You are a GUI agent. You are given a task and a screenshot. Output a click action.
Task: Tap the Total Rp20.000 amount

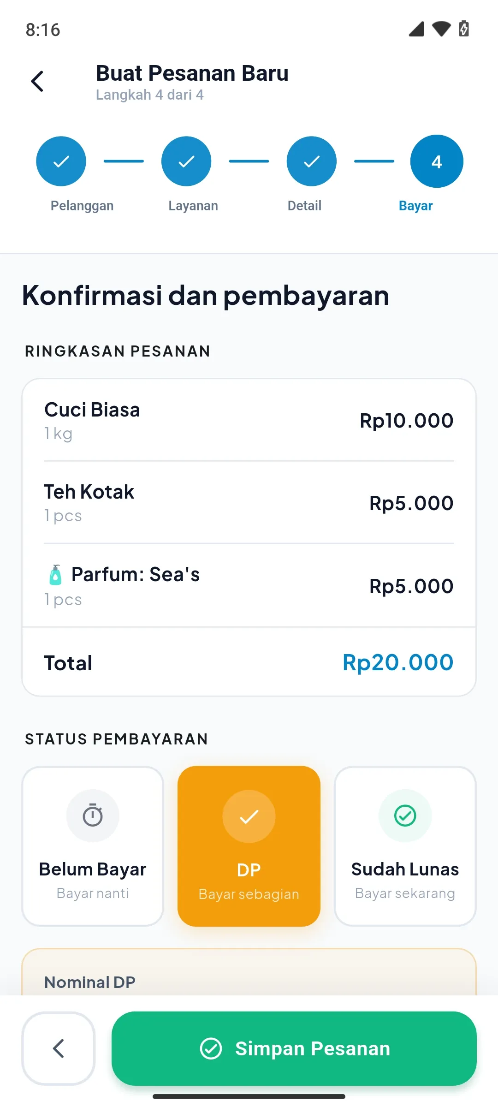click(398, 662)
